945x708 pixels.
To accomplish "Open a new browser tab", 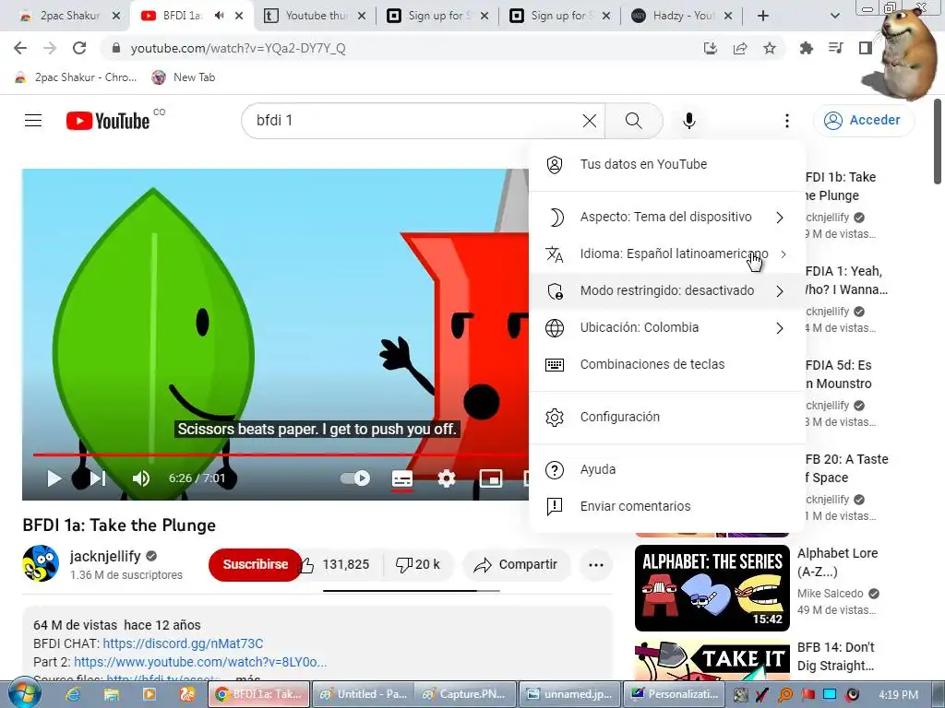I will pyautogui.click(x=763, y=16).
